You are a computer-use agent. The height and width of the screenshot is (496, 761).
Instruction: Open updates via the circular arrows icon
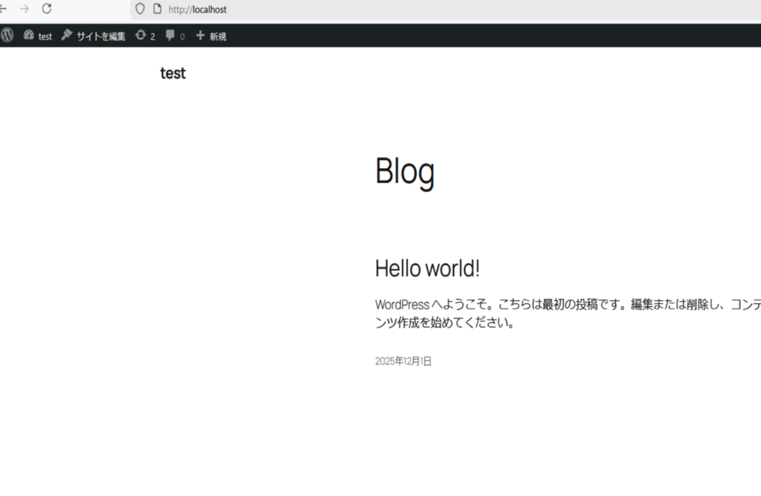click(140, 35)
